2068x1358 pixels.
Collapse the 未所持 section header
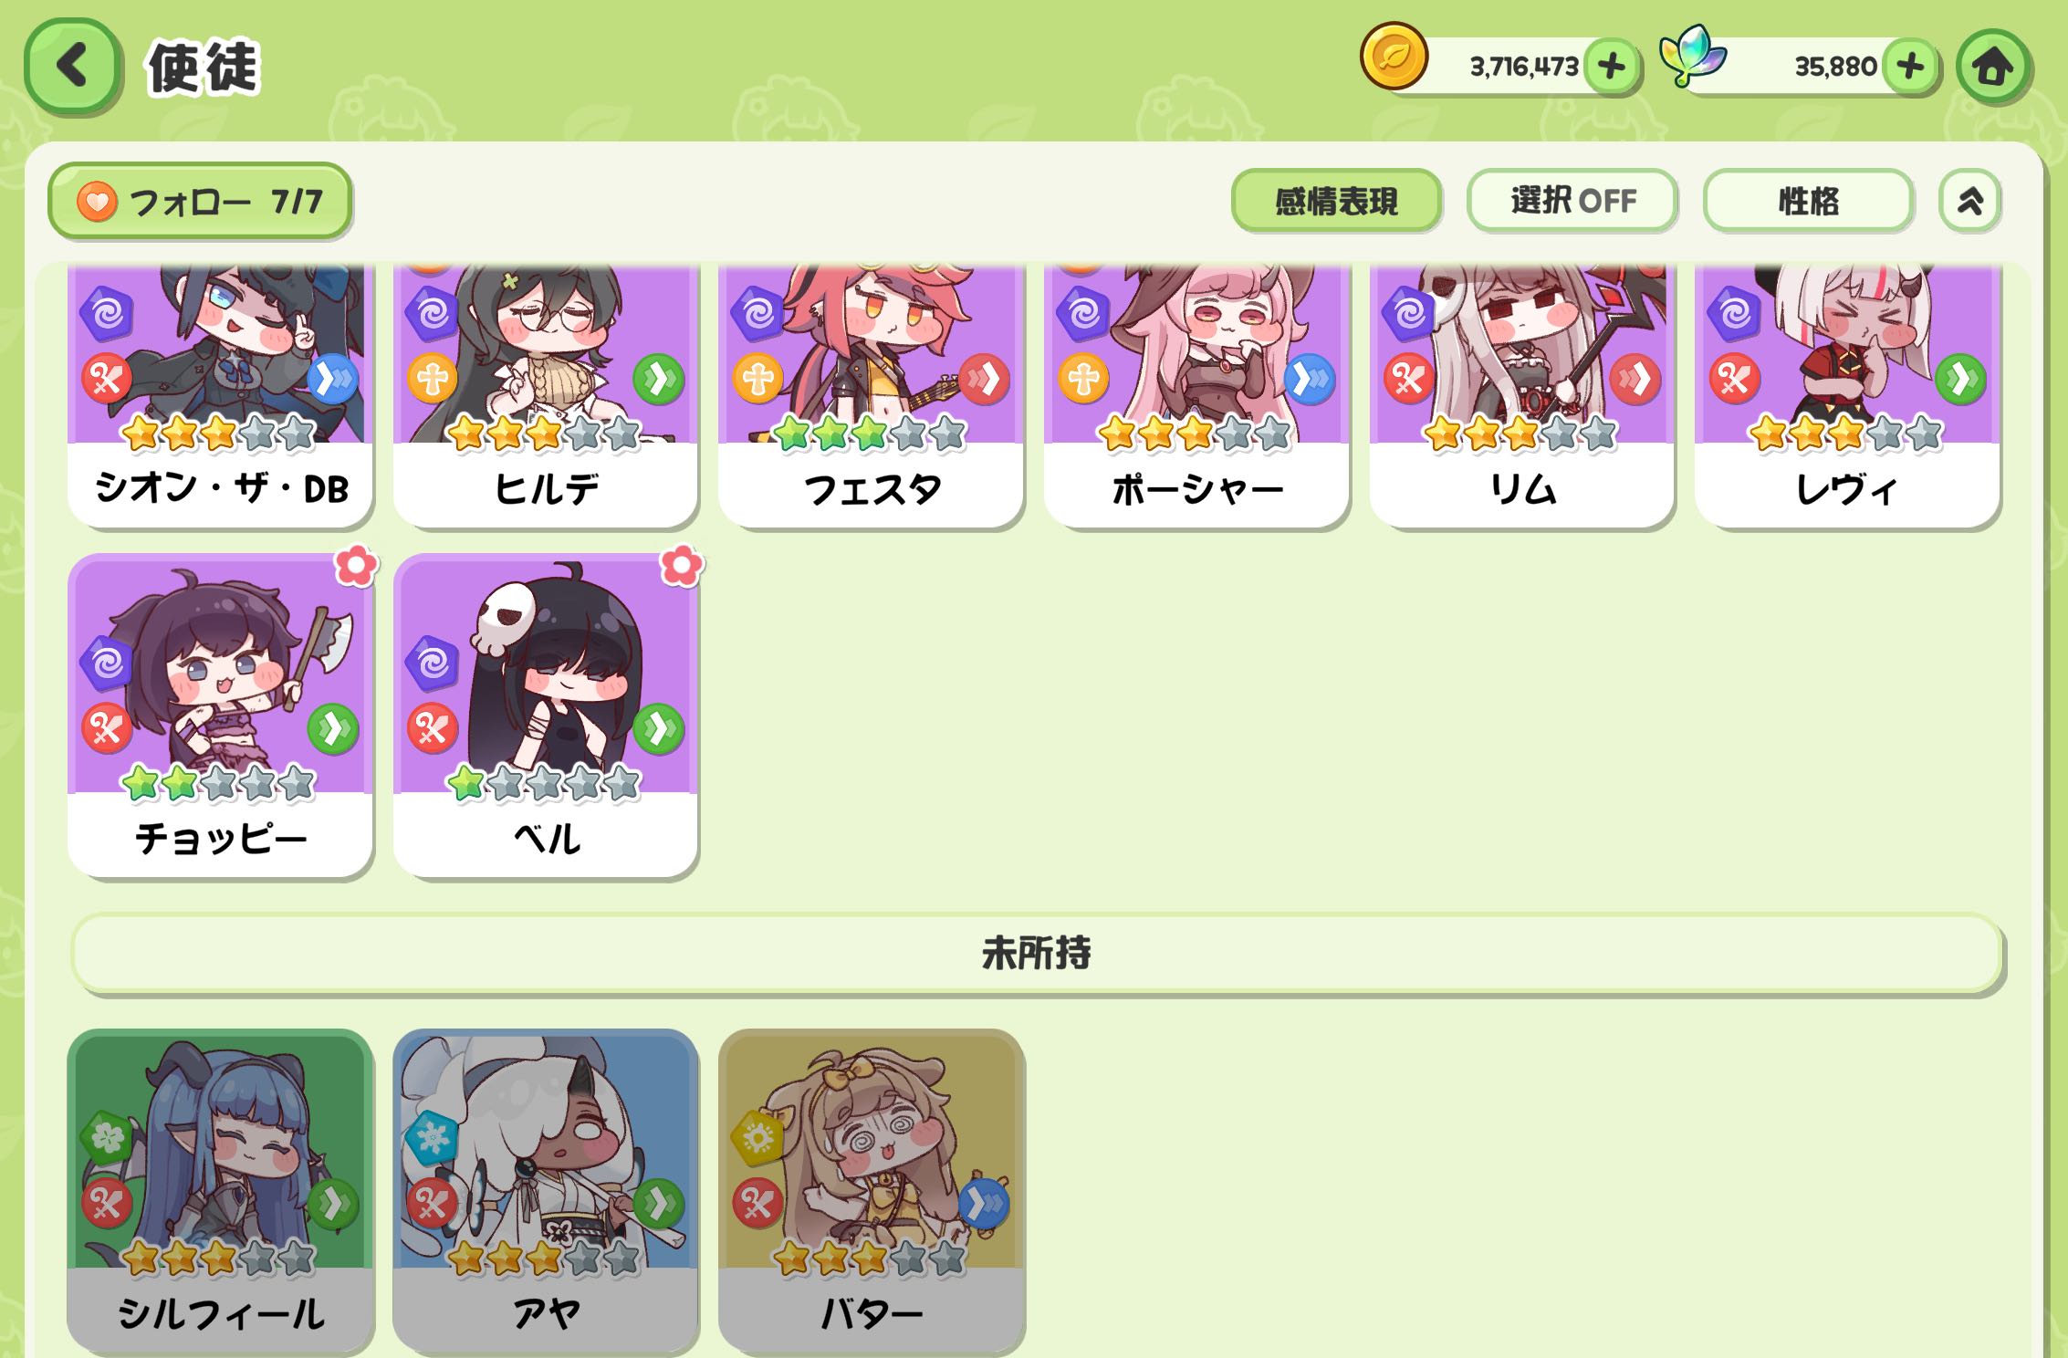click(x=1037, y=953)
